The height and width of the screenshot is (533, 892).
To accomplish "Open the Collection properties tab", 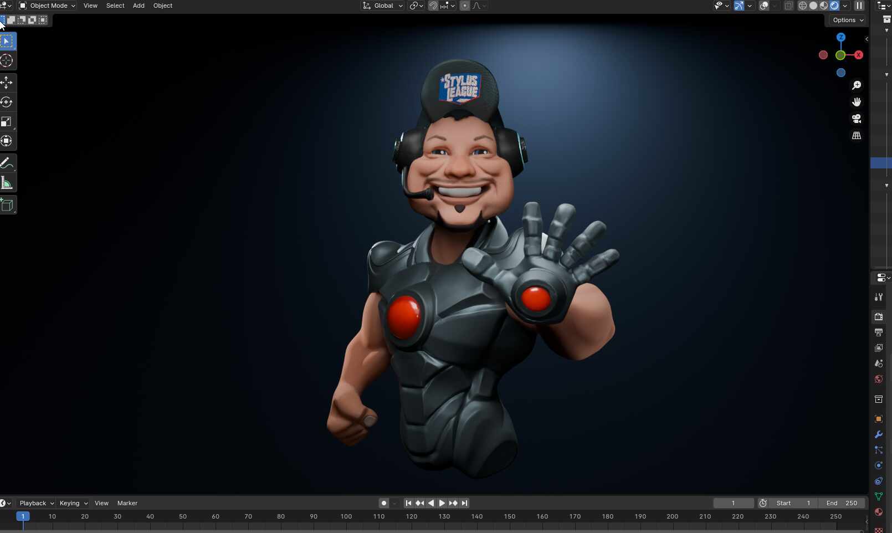I will (x=879, y=399).
